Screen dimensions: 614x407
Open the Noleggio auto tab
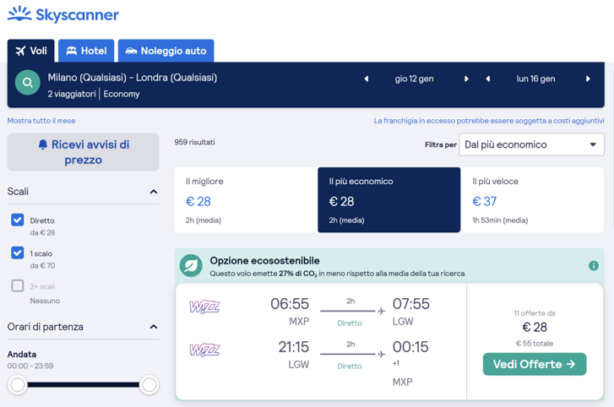[x=166, y=51]
